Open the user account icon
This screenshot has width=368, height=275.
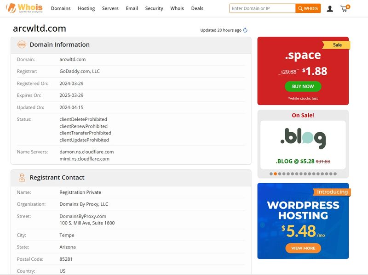(x=330, y=9)
